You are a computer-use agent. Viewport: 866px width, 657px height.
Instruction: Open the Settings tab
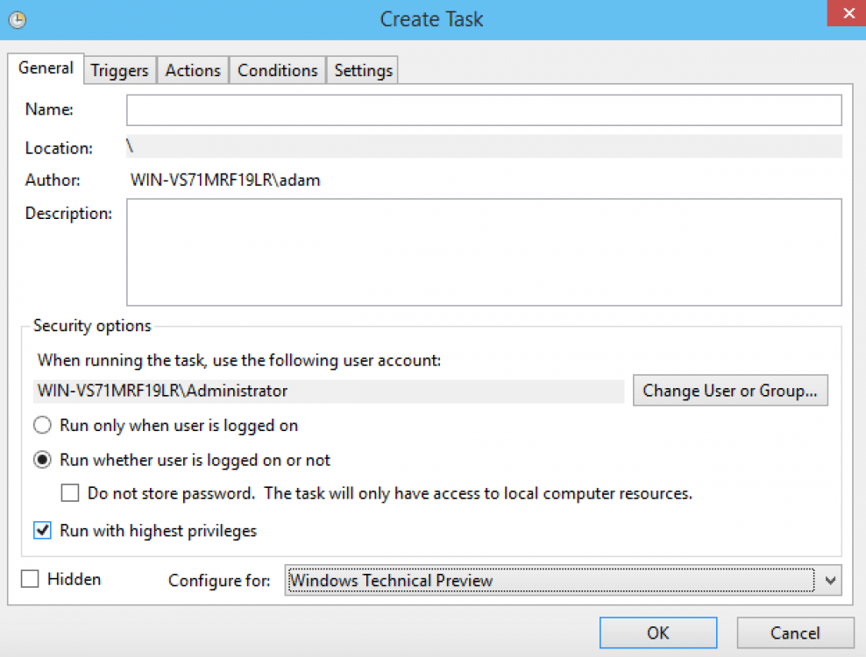pyautogui.click(x=363, y=71)
